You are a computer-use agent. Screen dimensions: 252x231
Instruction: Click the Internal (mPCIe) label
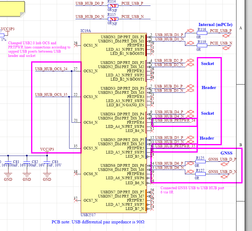pos(215,25)
